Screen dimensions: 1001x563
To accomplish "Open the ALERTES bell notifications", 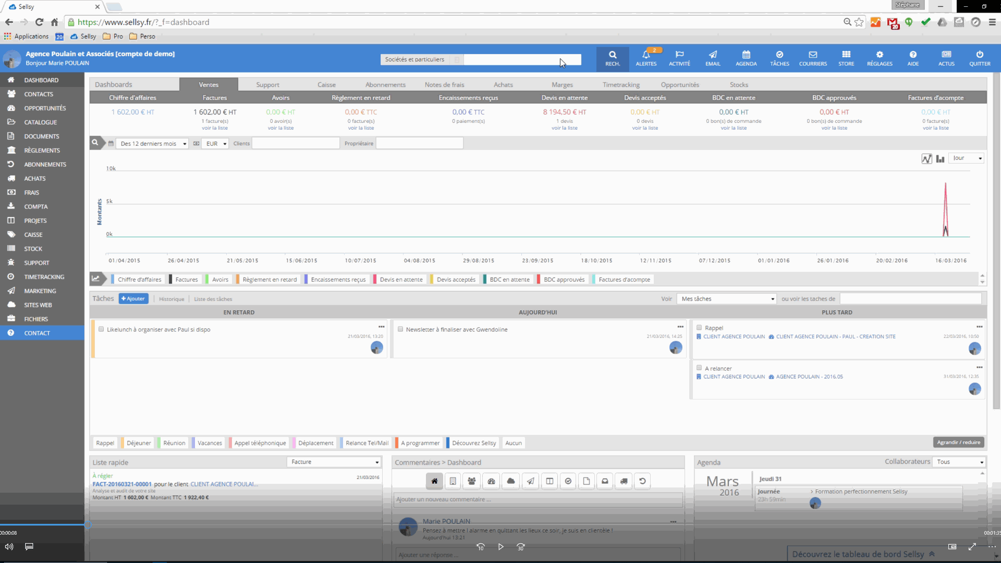I will (646, 58).
